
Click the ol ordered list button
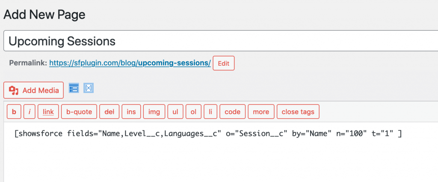[x=194, y=112]
